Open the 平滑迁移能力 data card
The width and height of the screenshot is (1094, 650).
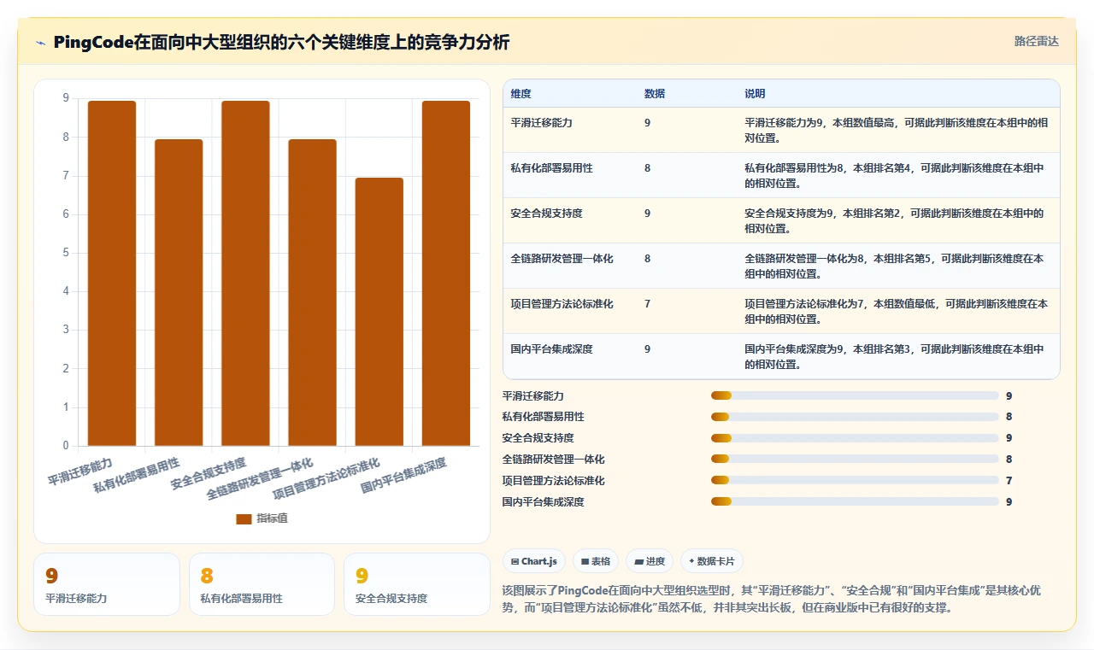tap(107, 584)
